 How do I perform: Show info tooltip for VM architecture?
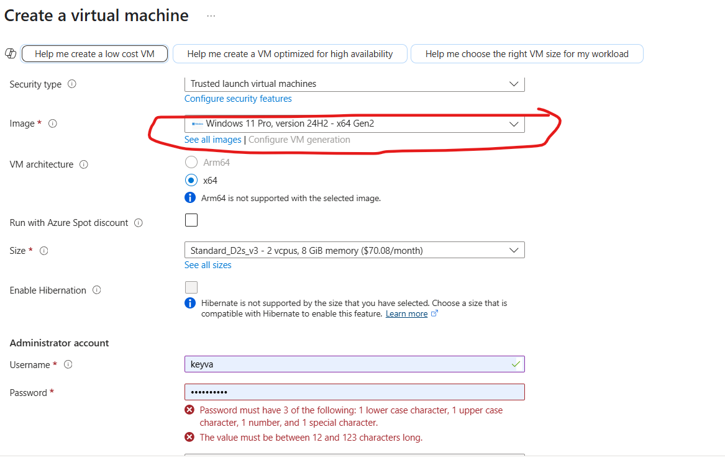tap(84, 164)
